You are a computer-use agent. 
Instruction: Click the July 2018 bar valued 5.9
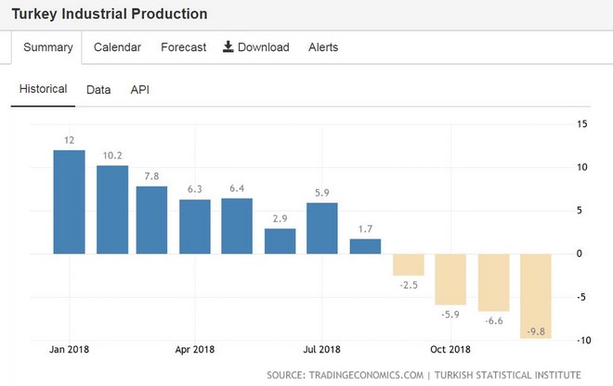323,228
